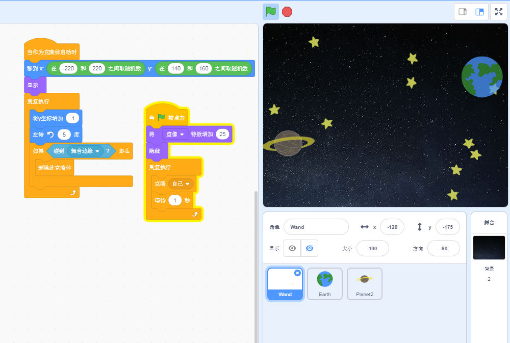This screenshot has height=343, width=510.
Task: Select the Earth sprite thumbnail
Action: (324, 284)
